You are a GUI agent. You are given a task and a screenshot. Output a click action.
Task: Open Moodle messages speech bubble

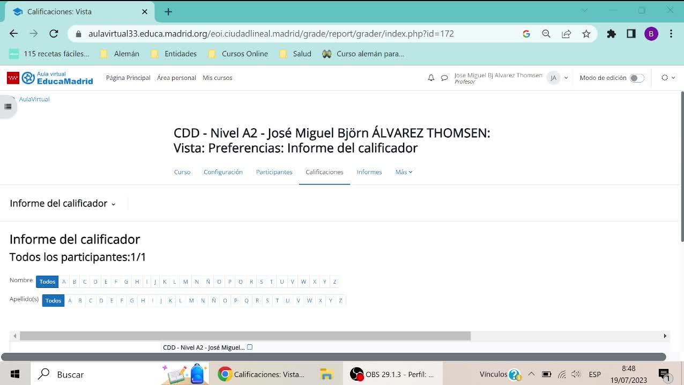[x=444, y=78]
